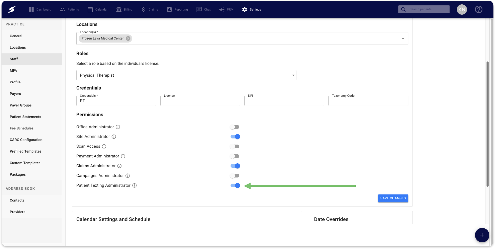Click the Calendar icon in the navbar
The width and height of the screenshot is (495, 249).
pyautogui.click(x=90, y=10)
